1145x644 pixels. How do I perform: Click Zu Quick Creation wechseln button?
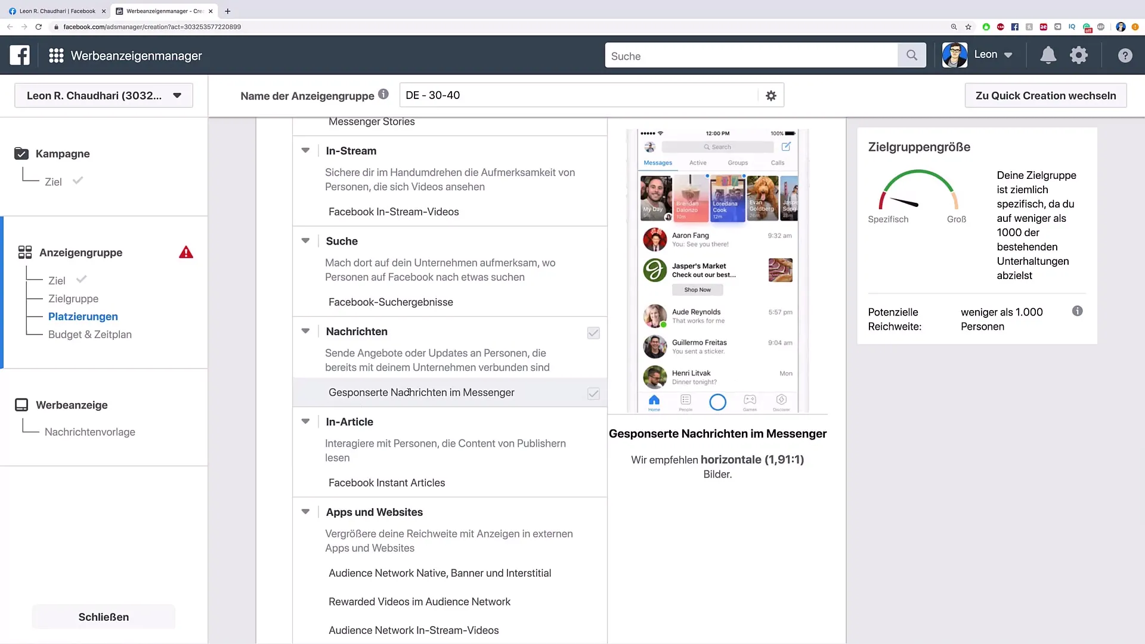[1045, 95]
